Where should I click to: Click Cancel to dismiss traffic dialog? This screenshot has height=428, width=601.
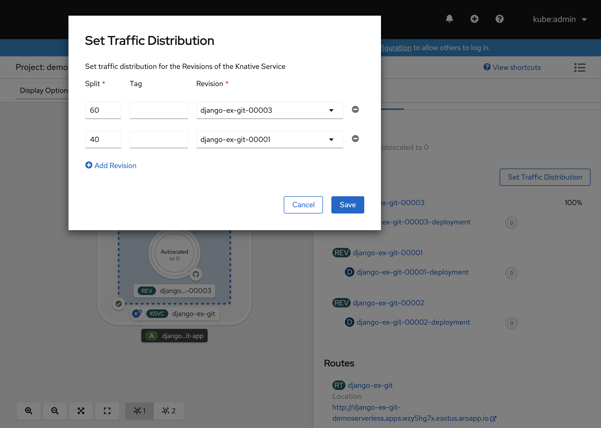(303, 205)
